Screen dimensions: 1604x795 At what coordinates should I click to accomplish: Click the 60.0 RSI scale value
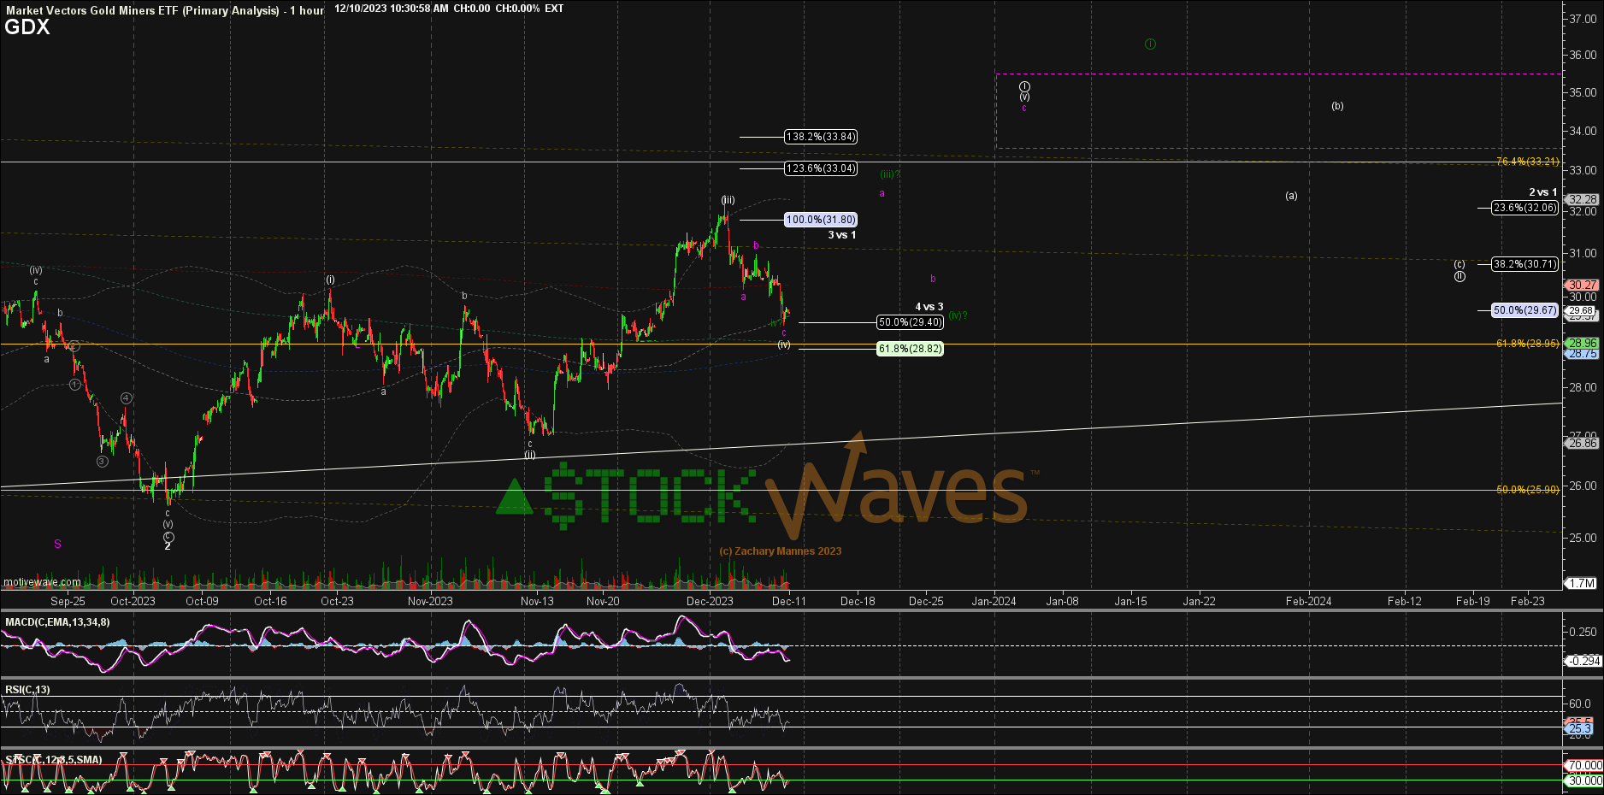click(1580, 704)
